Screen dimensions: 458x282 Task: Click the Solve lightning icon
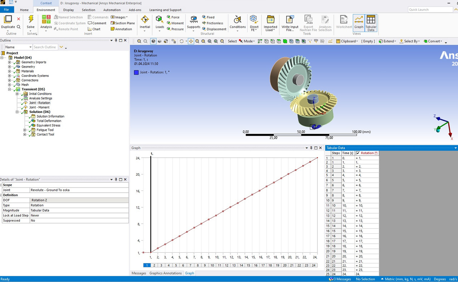point(31,19)
